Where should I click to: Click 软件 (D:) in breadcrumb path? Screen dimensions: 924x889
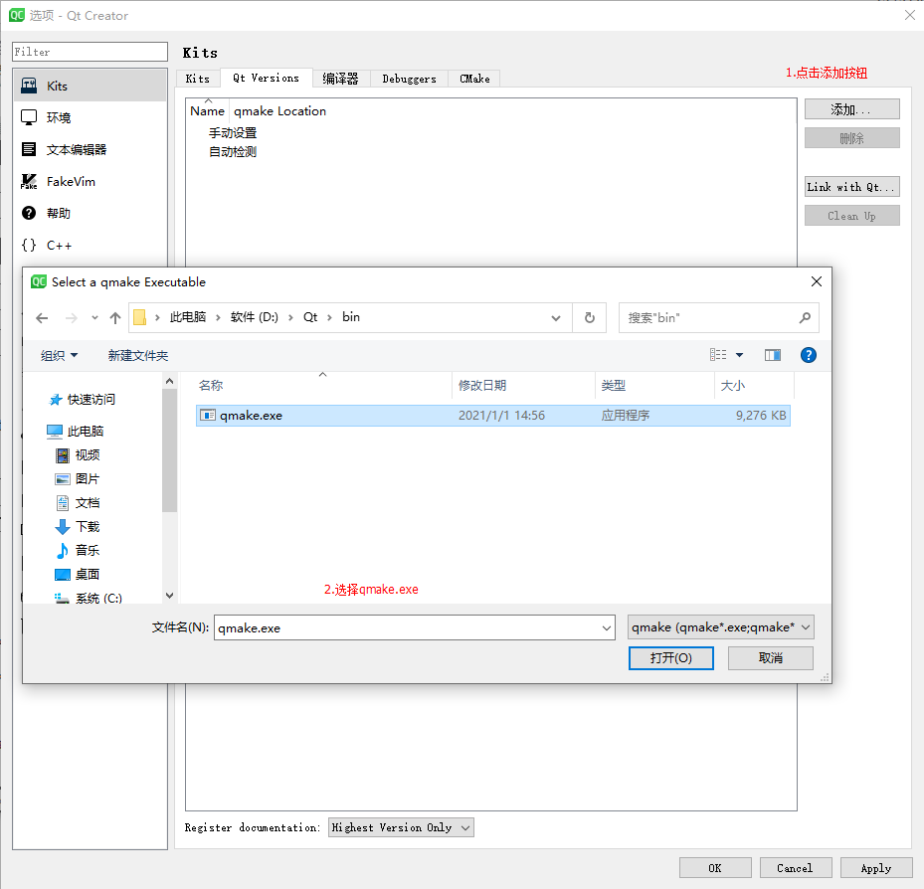point(254,317)
